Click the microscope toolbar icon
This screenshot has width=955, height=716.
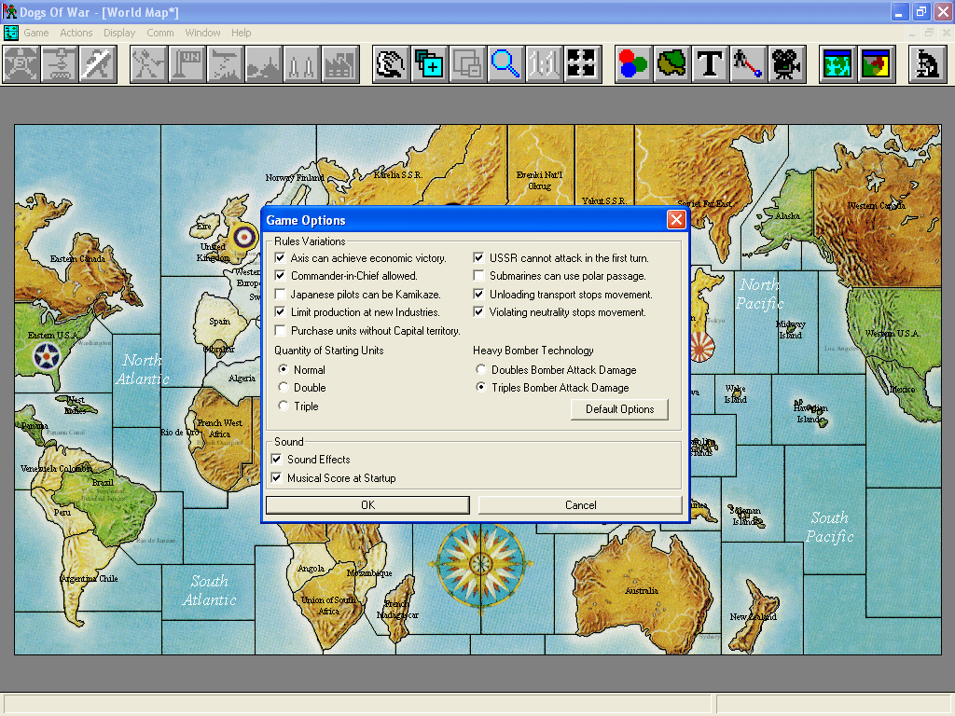coord(928,64)
